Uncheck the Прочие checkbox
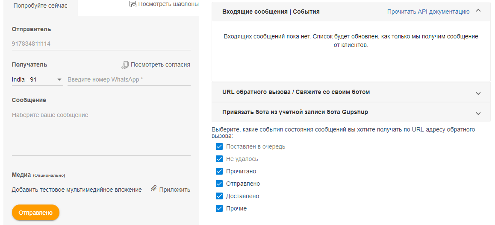This screenshot has height=225, width=495. coord(219,208)
